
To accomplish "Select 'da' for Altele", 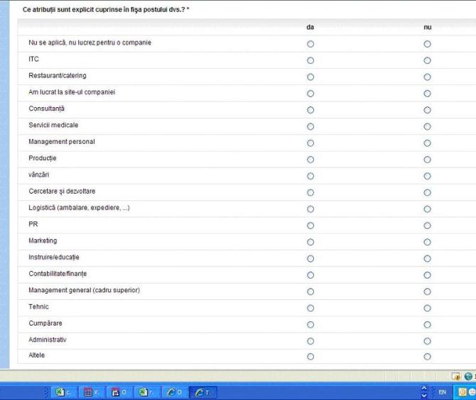I will (x=310, y=357).
